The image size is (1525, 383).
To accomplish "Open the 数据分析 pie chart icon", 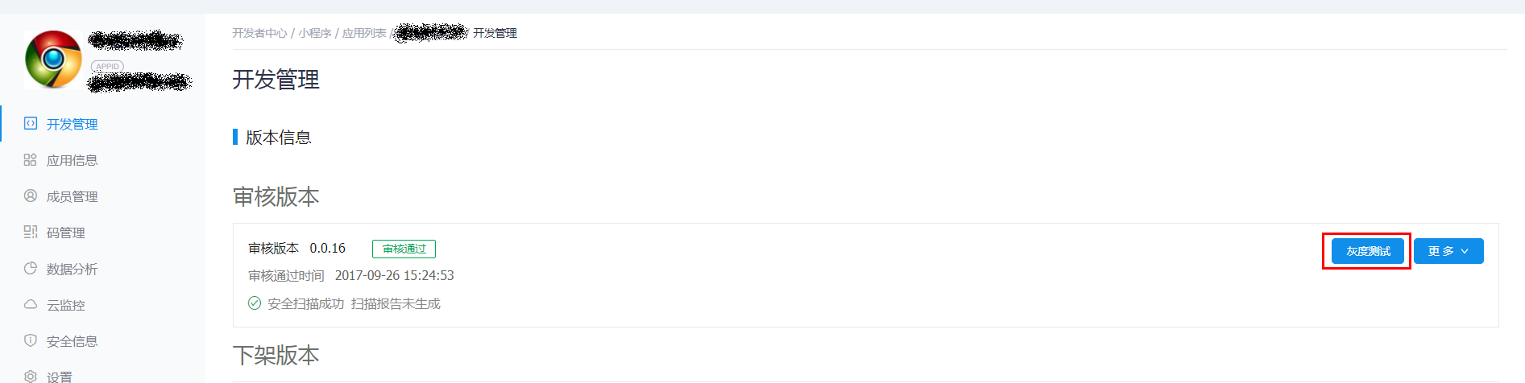I will tap(31, 268).
